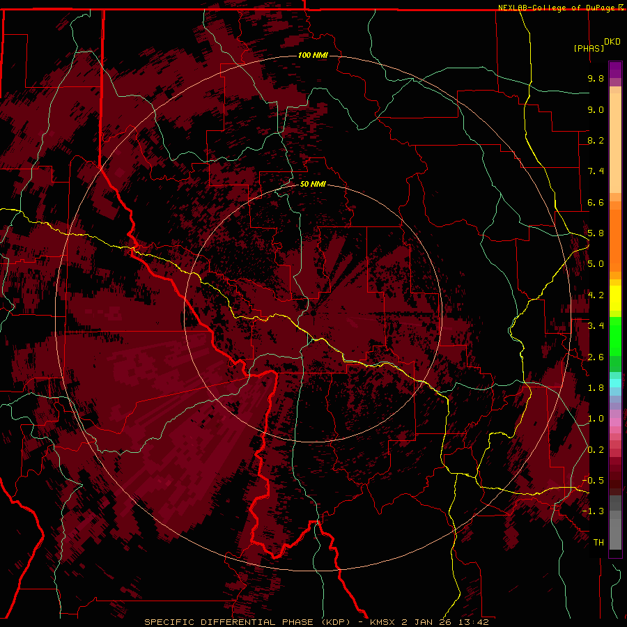Click the 6.6 value on the scale
Viewport: 627px width, 627px height.
click(x=596, y=202)
